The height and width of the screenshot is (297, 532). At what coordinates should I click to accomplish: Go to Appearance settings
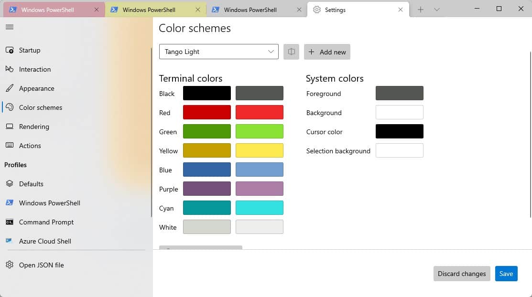tap(36, 88)
